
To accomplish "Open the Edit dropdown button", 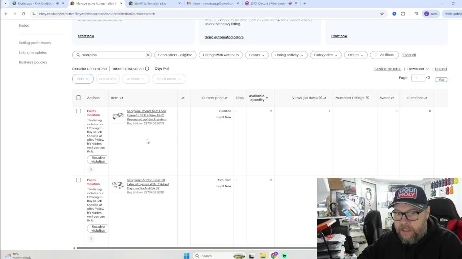I will 83,79.
